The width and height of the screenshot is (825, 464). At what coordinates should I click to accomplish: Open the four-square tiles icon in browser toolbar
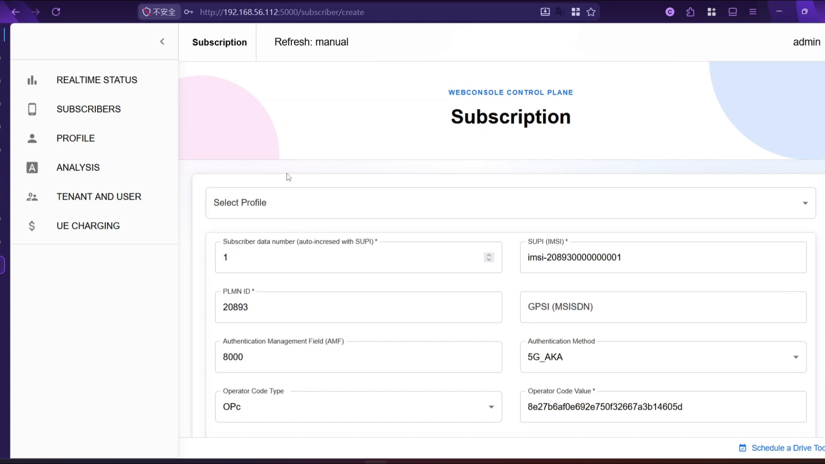712,12
